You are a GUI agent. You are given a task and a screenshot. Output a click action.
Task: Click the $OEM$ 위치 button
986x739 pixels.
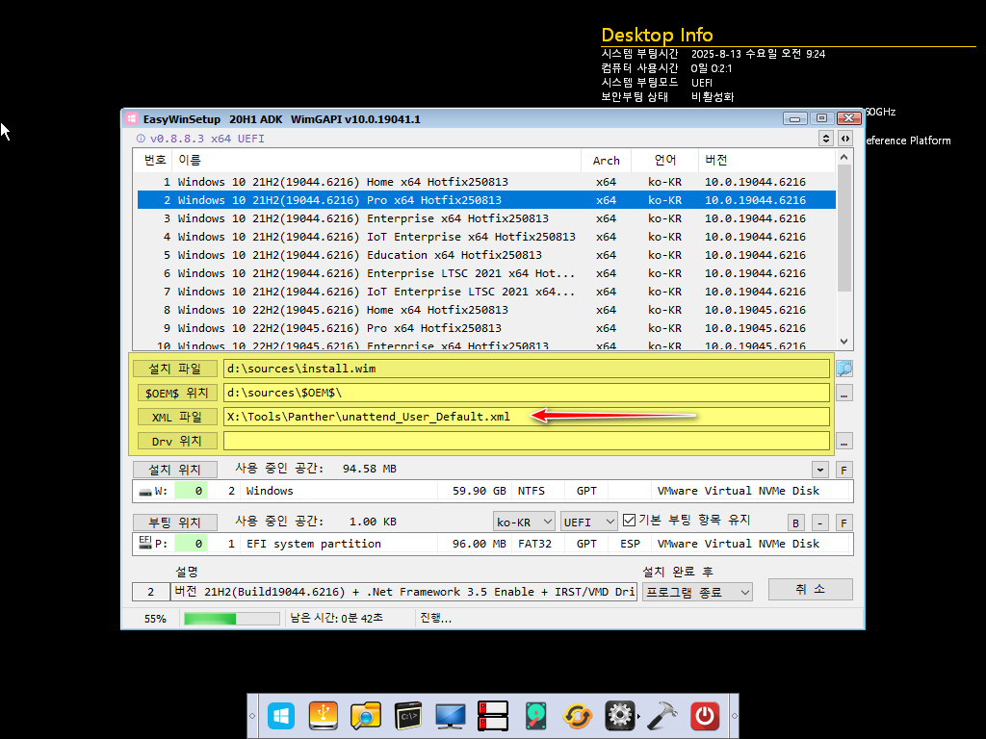[x=175, y=393]
